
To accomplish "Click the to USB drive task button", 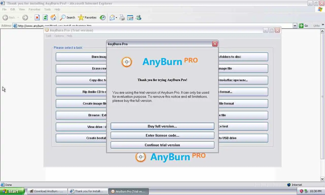I will click(243, 138).
